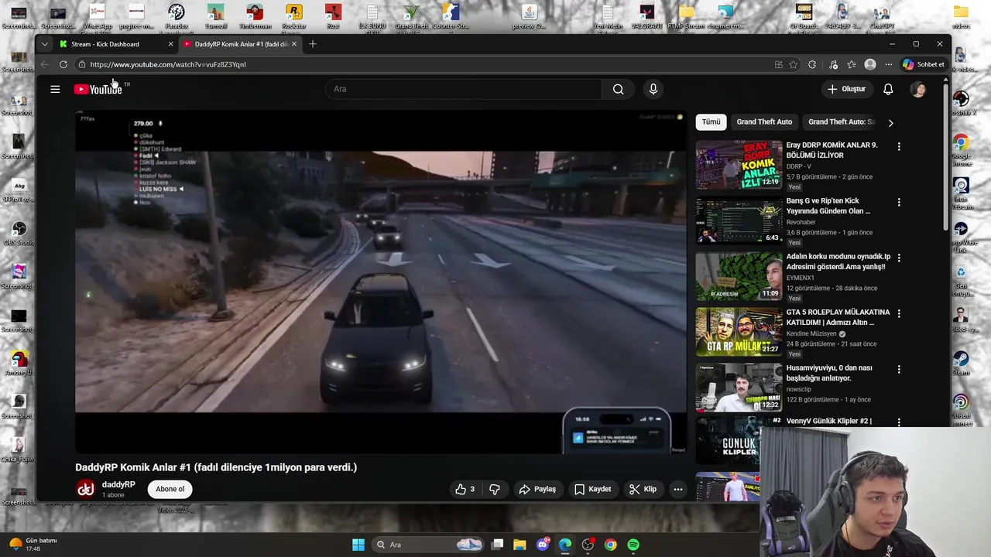The image size is (991, 557).
Task: Open YouTube notifications bell
Action: pos(888,89)
